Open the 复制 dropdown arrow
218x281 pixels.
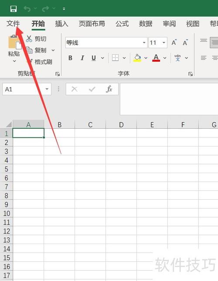click(x=53, y=50)
